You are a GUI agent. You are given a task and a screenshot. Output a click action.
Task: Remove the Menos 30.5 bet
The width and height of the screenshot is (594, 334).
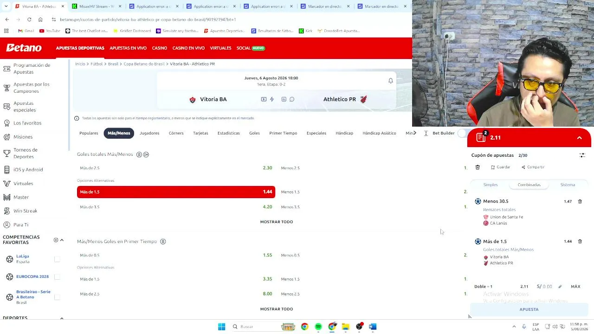click(x=580, y=201)
